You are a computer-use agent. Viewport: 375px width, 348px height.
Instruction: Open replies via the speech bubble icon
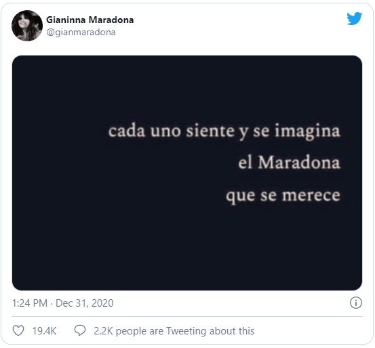pyautogui.click(x=80, y=330)
